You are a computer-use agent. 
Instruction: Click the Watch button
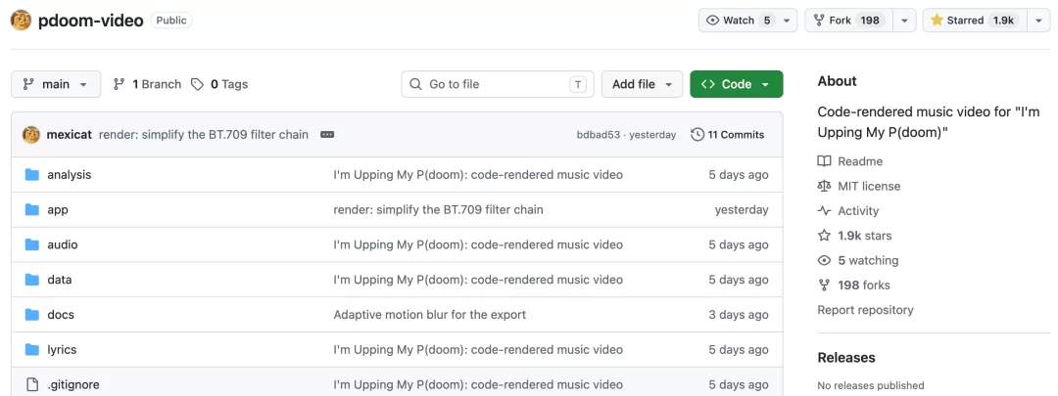[739, 21]
